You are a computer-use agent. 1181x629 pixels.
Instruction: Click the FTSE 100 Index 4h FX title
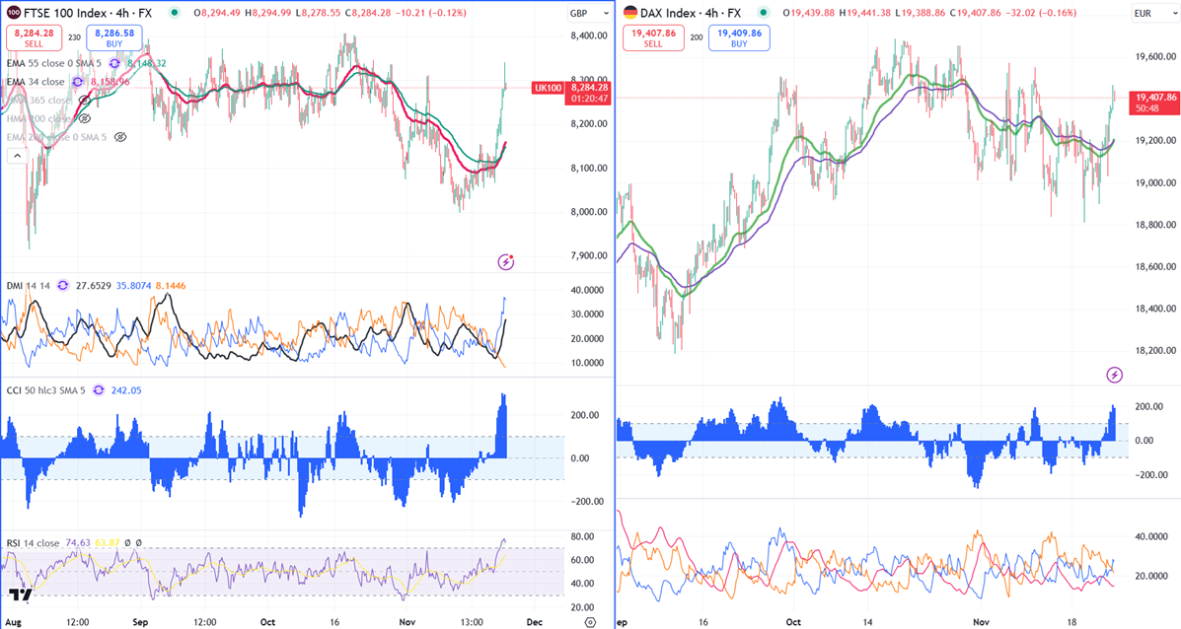click(x=88, y=13)
